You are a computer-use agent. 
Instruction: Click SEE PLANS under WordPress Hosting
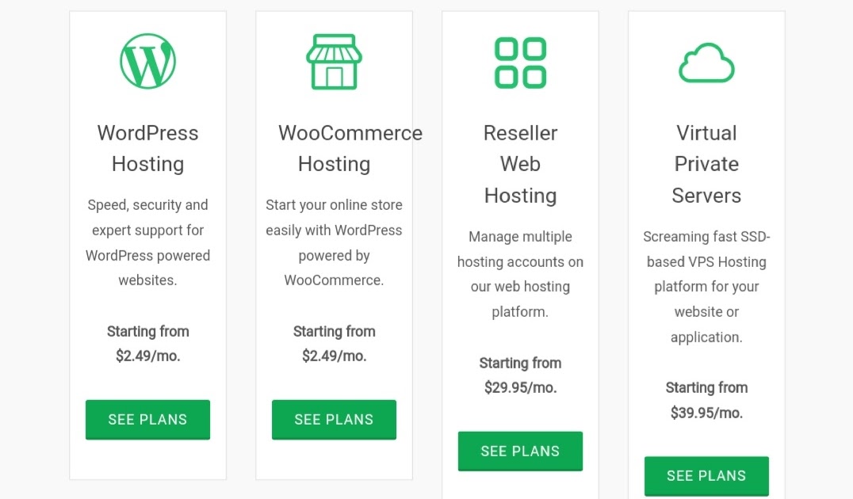[147, 420]
